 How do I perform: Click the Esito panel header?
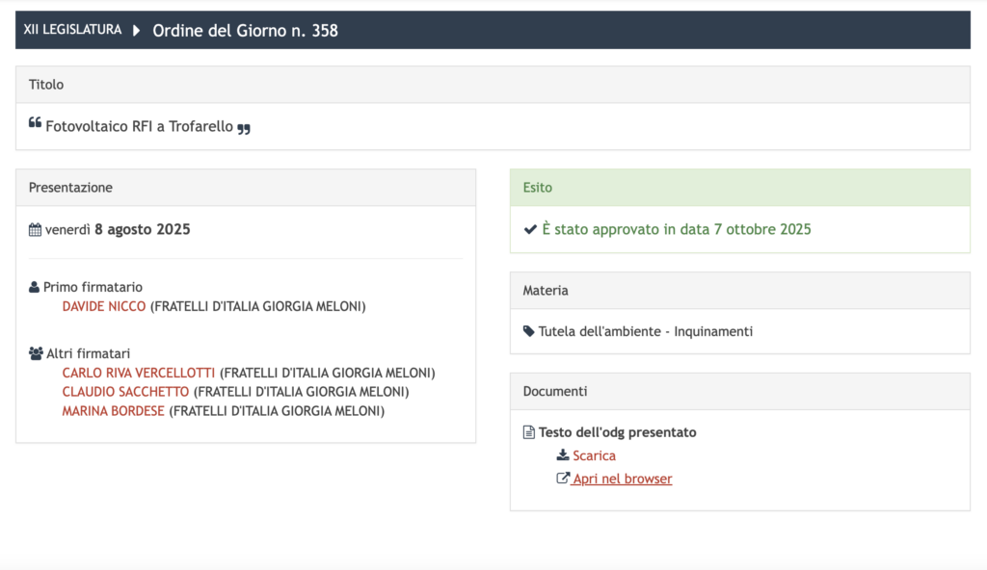pos(739,188)
